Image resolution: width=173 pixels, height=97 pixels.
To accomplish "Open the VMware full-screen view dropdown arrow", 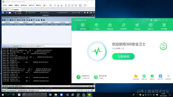I will 87,5.
